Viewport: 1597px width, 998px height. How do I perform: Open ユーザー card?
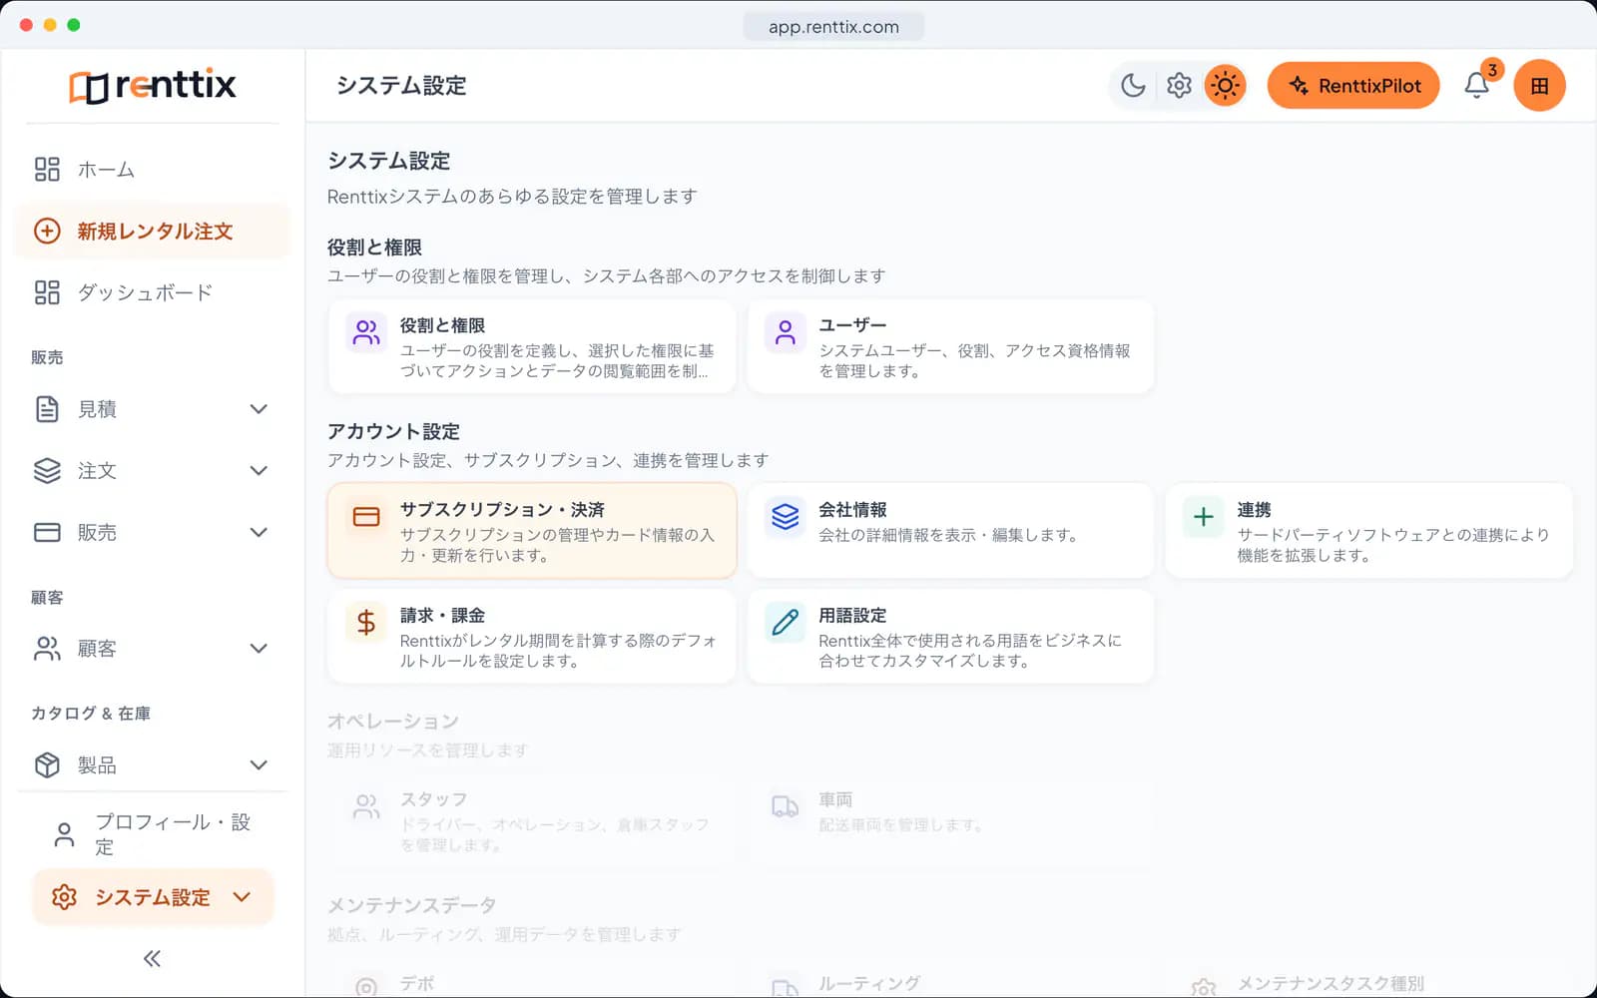(x=950, y=347)
